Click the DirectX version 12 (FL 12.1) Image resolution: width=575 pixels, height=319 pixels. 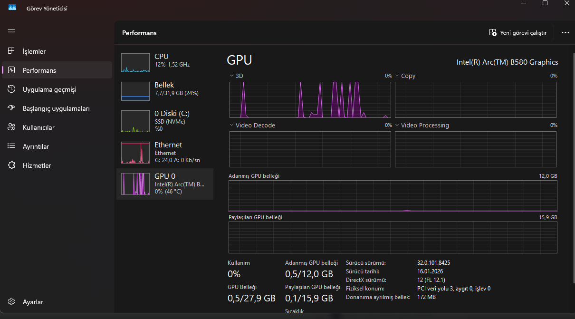coord(431,280)
